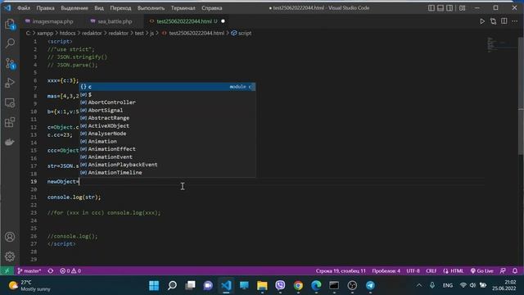Select the xampp breadcrumb segment

(x=45, y=33)
